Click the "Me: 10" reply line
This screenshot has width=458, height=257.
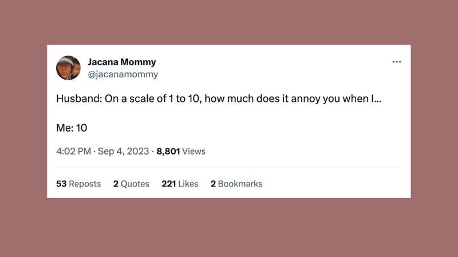tap(72, 128)
